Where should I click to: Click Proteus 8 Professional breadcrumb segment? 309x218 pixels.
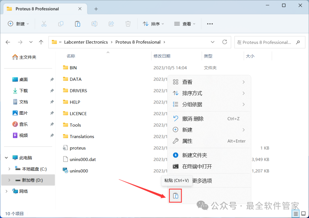point(138,42)
